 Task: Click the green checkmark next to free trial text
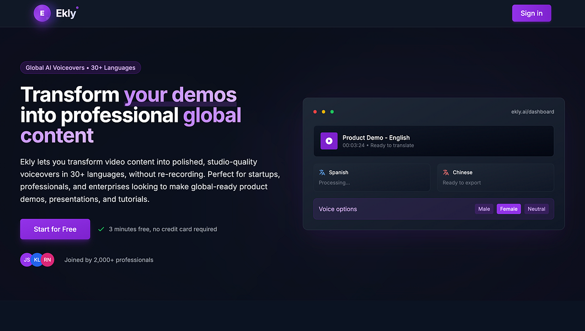100,229
